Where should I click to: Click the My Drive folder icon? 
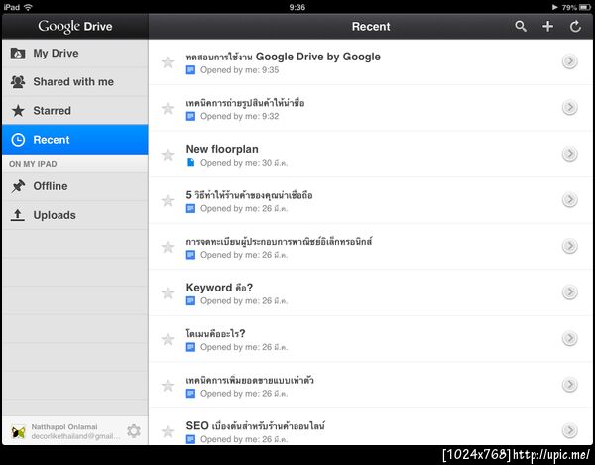point(18,54)
